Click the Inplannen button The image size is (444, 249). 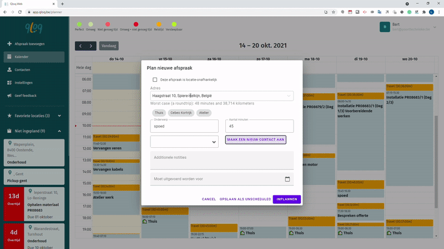point(287,199)
